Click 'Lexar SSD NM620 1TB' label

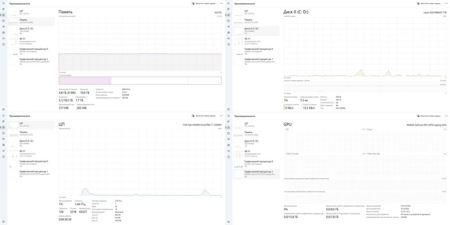[435, 13]
